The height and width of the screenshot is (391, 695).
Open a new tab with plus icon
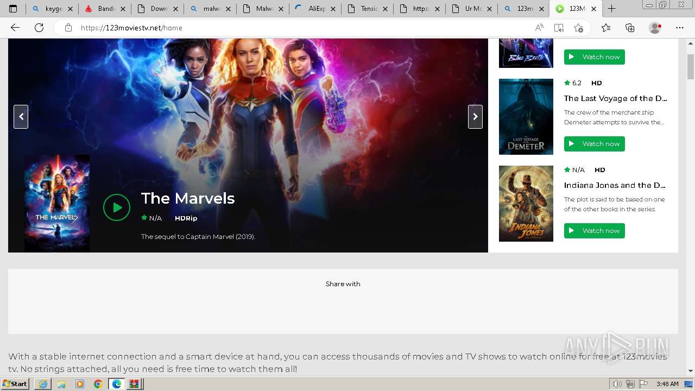click(x=611, y=9)
